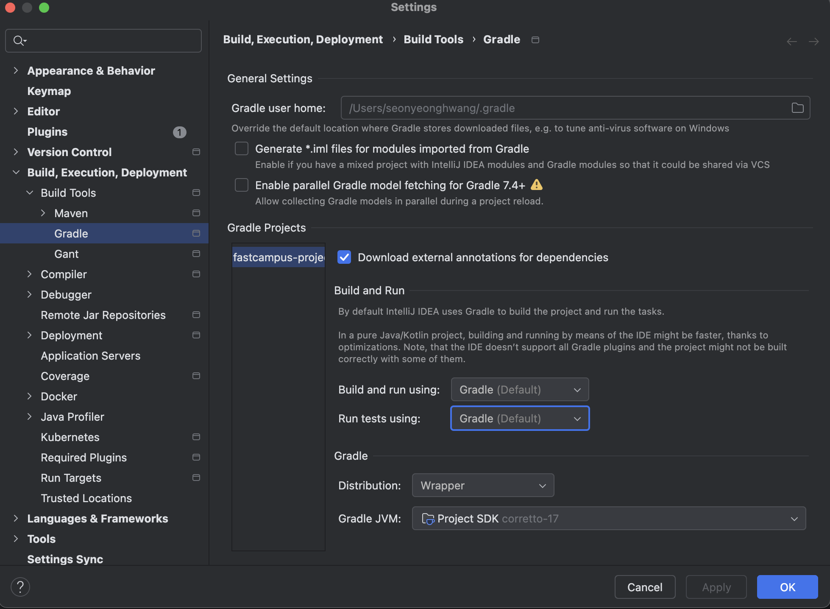Open the Distribution Wrapper dropdown
Viewport: 830px width, 609px height.
[x=483, y=486]
